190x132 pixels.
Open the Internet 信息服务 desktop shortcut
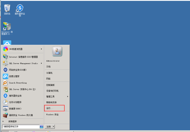pyautogui.click(x=7, y=28)
